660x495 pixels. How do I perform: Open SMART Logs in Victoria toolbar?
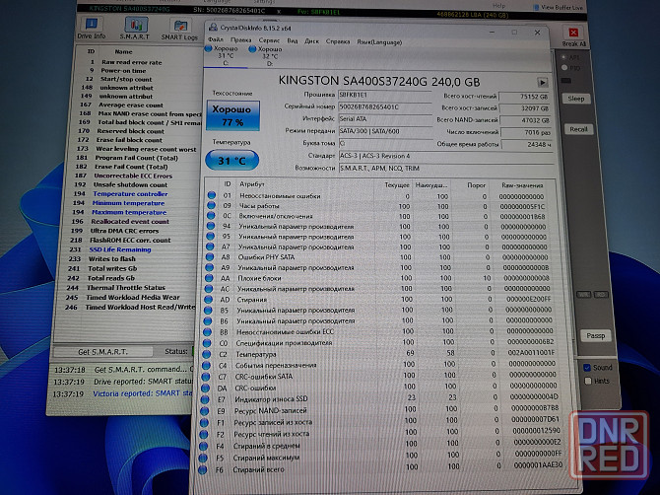pyautogui.click(x=179, y=29)
